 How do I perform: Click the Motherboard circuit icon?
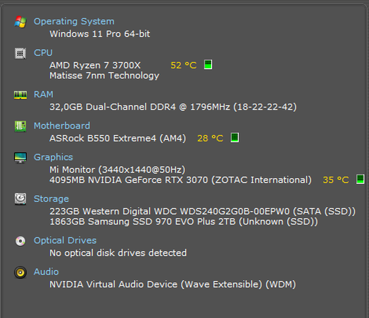coord(20,127)
